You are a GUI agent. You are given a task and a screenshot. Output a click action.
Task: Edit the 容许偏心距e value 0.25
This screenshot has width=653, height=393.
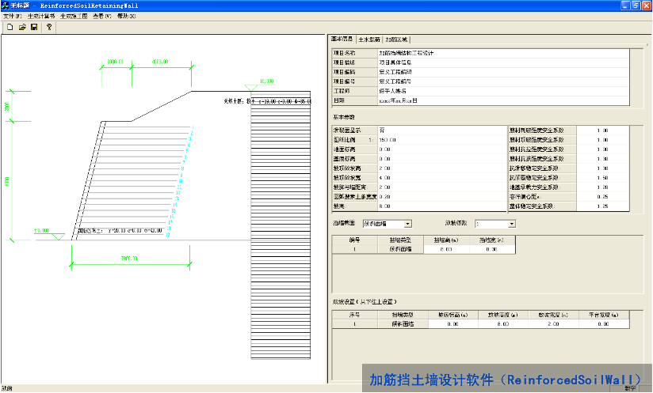(x=602, y=197)
